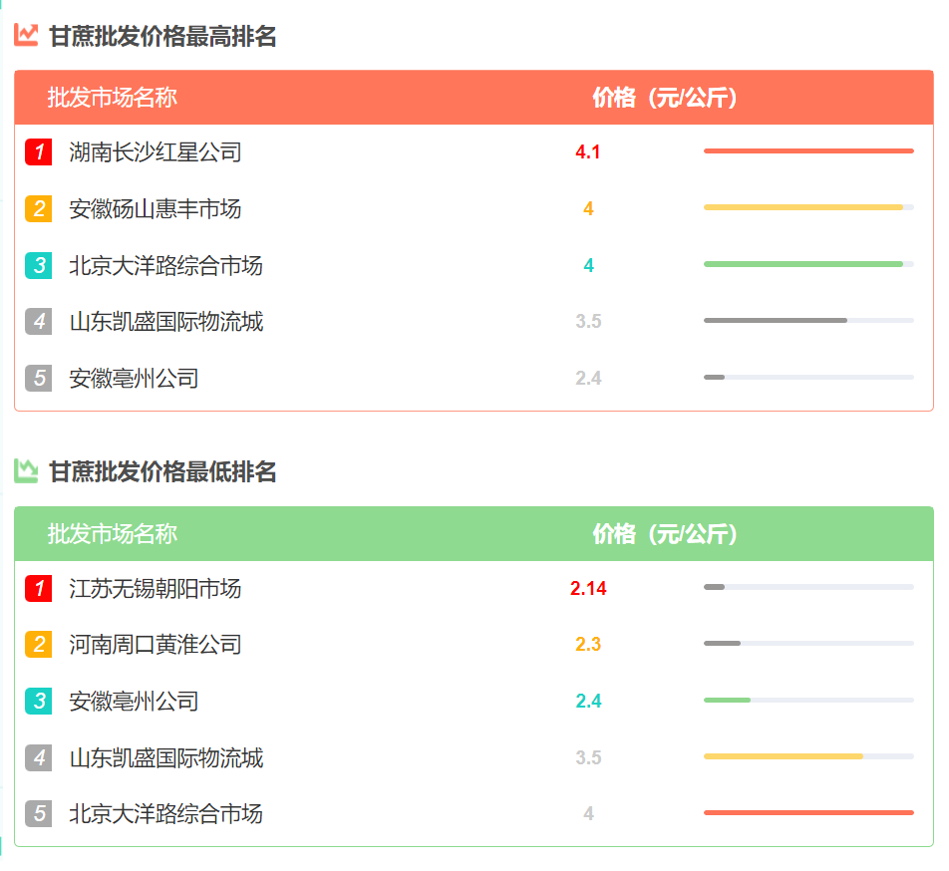Image resolution: width=949 pixels, height=871 pixels.
Task: Click the red price bar for 湖南长沙红星公司
Action: (x=808, y=150)
